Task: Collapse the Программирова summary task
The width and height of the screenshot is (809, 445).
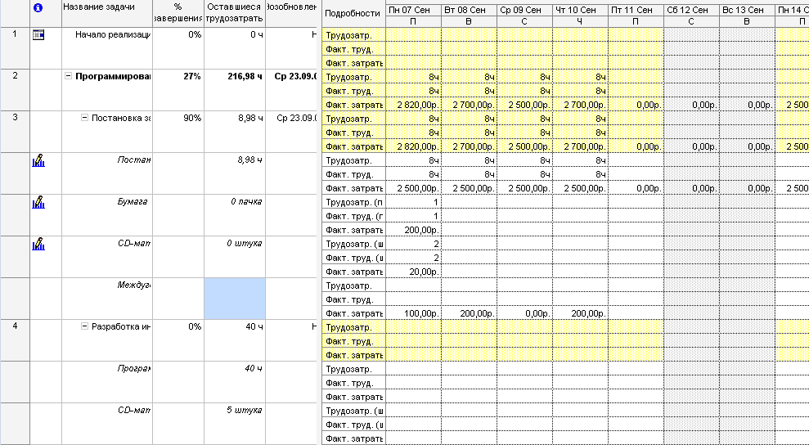Action: pyautogui.click(x=68, y=76)
